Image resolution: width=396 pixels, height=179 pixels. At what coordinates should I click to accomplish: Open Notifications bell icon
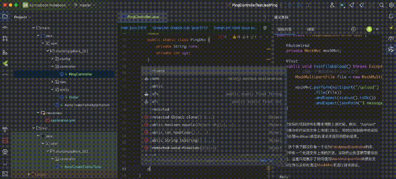tap(391, 16)
